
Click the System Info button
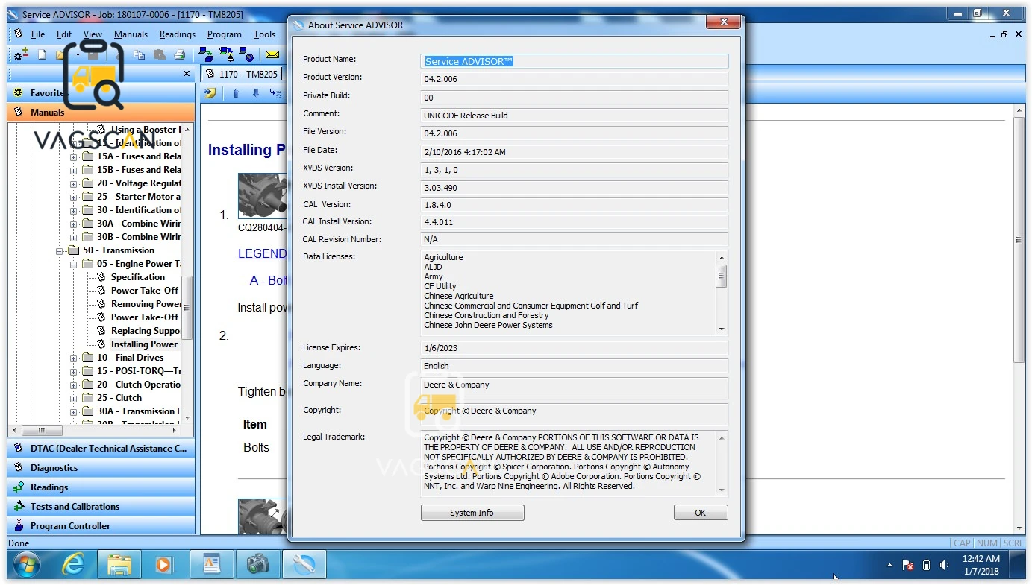(472, 513)
